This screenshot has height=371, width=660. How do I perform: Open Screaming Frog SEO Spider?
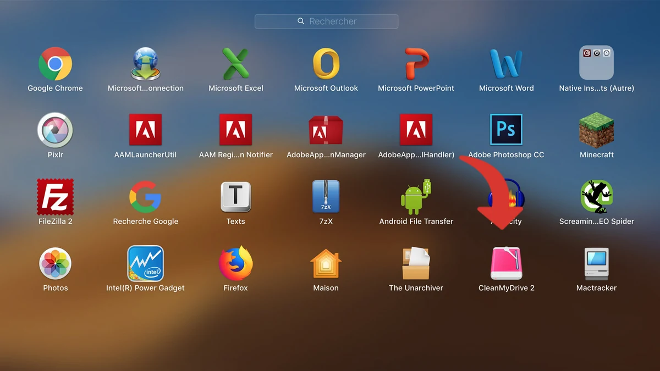pyautogui.click(x=596, y=196)
